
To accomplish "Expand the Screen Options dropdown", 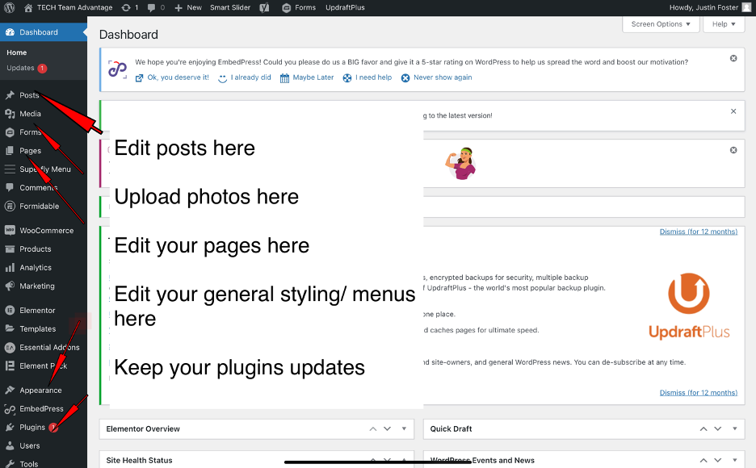I will (x=660, y=24).
